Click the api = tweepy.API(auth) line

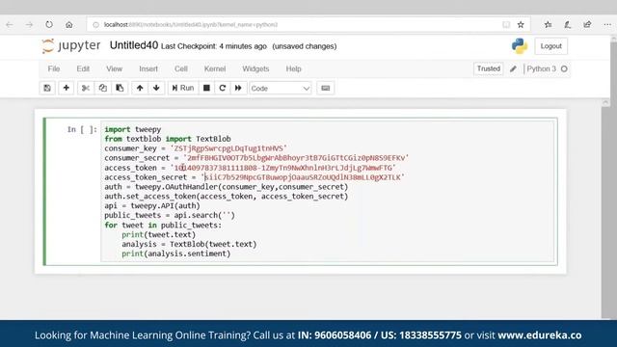(x=152, y=205)
